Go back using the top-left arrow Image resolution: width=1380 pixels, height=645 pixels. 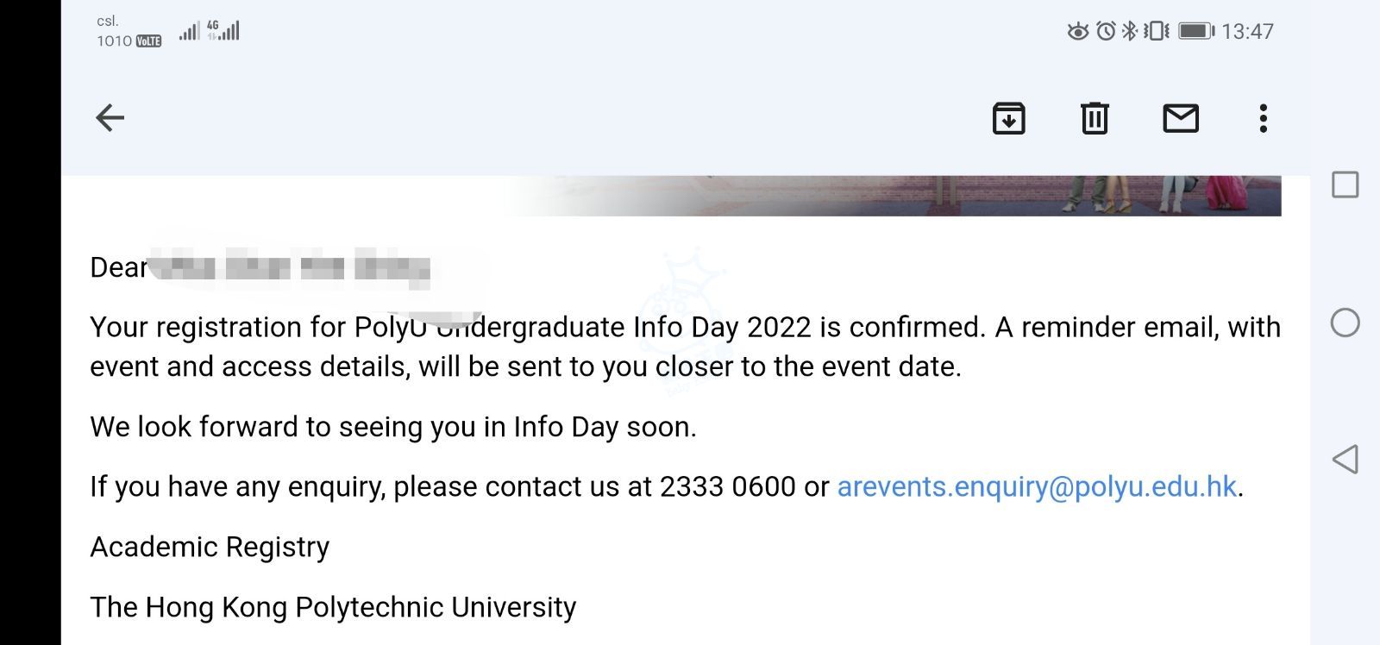(110, 118)
